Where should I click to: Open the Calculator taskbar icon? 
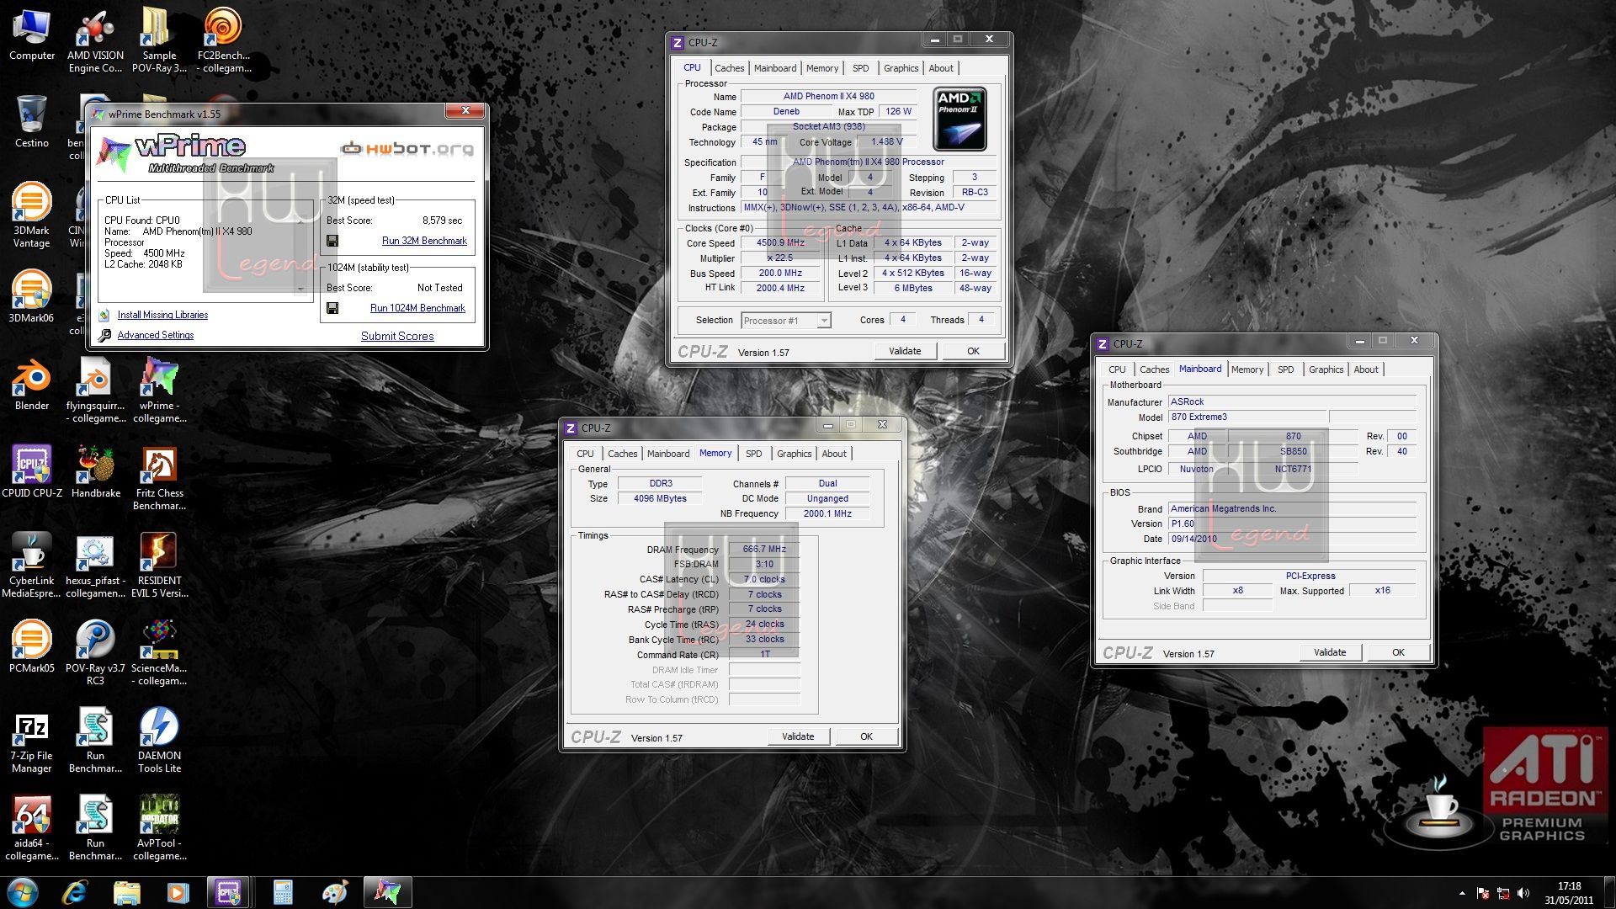[283, 892]
